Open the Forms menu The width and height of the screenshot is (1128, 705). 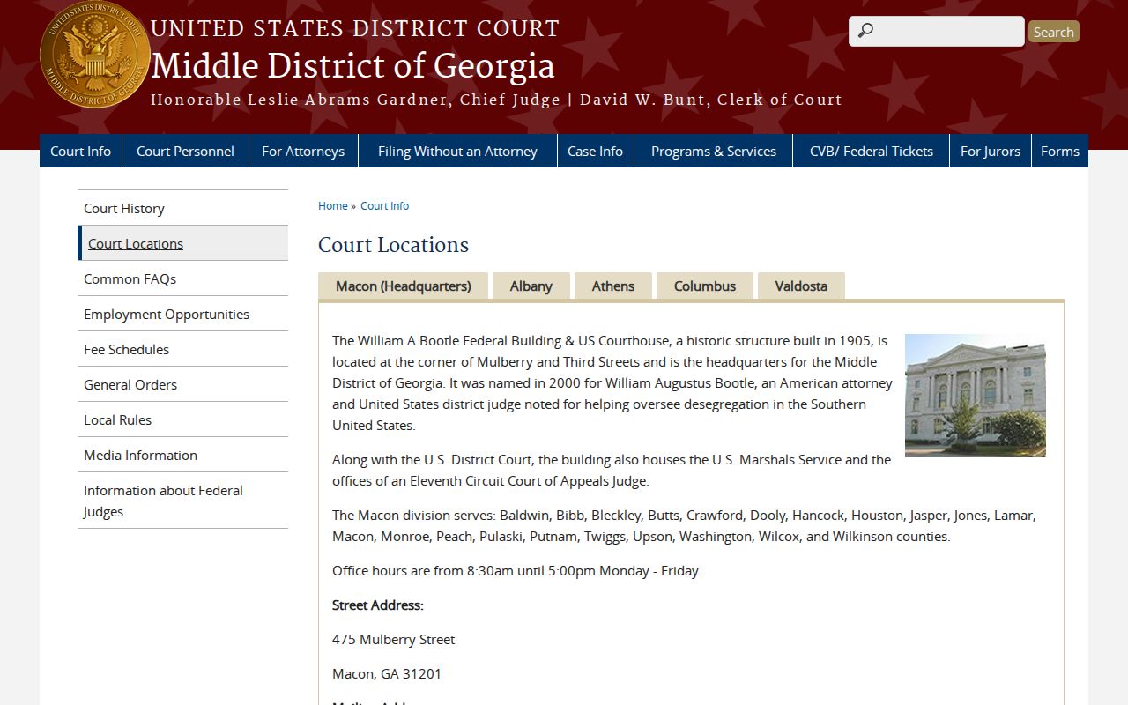[1060, 151]
